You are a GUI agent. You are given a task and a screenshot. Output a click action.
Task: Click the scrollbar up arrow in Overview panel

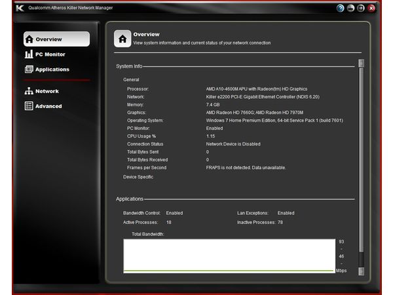pos(361,63)
